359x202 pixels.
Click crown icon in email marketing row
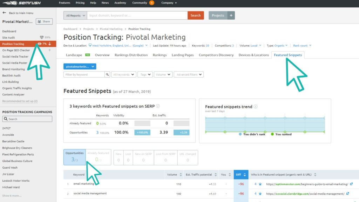coord(260,184)
